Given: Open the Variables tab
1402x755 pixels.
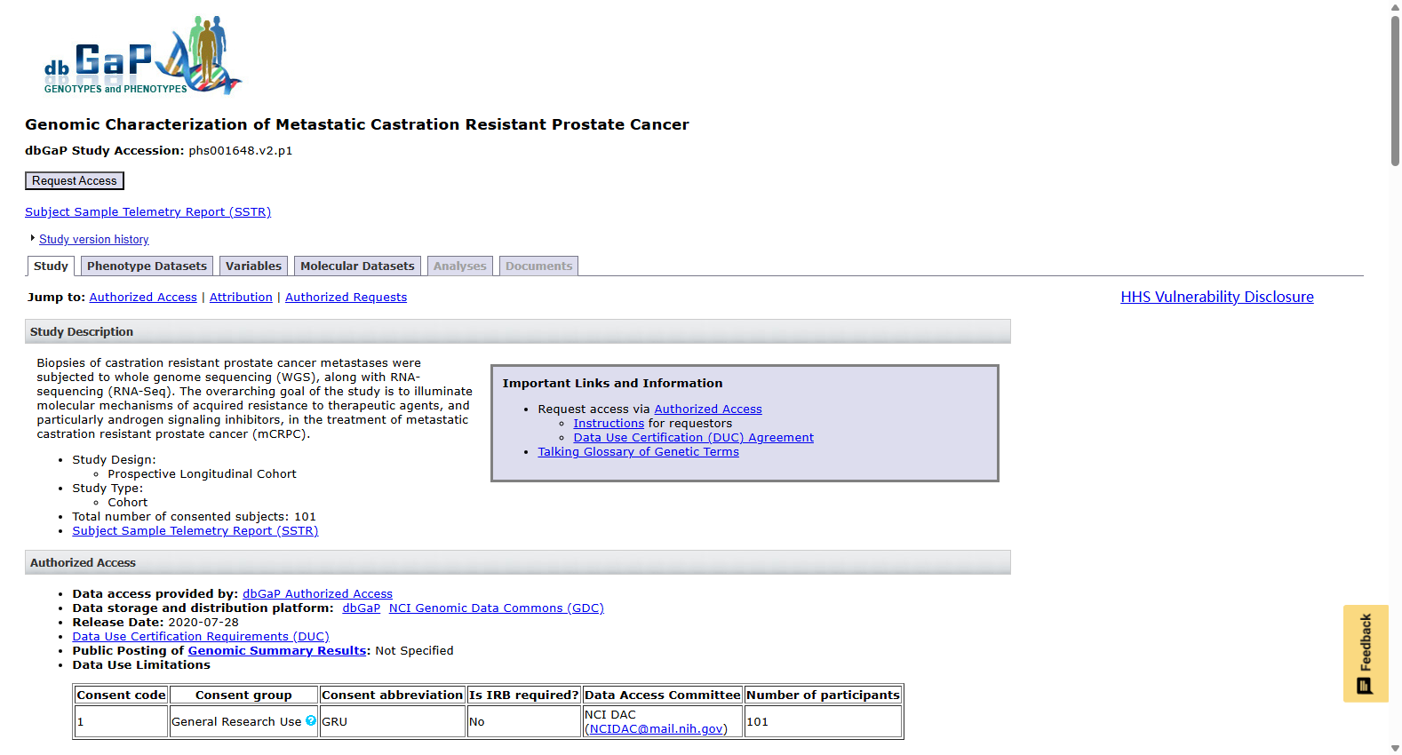Looking at the screenshot, I should click(253, 266).
